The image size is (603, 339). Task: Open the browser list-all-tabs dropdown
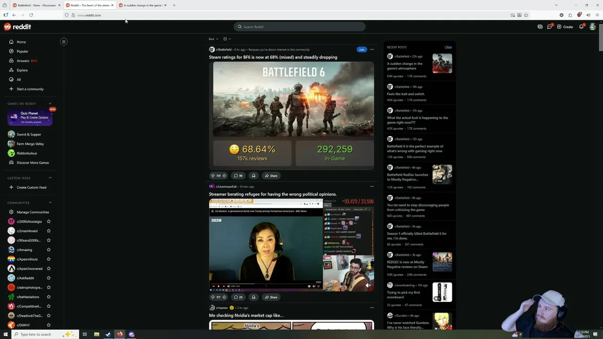(556, 5)
